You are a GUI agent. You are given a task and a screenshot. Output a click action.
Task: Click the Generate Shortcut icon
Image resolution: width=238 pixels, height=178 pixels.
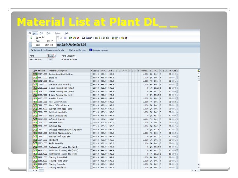(x=117, y=38)
